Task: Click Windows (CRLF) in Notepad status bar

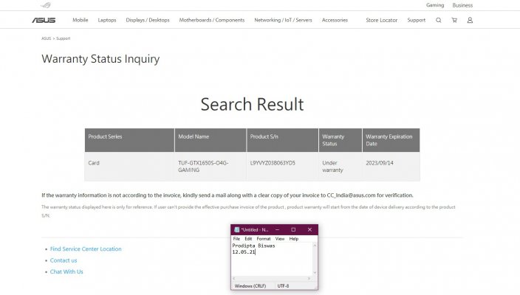Action: coord(250,285)
